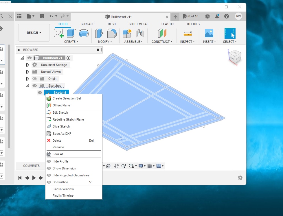283x216 pixels.
Task: Select the Fillet tool icon
Action: click(112, 33)
